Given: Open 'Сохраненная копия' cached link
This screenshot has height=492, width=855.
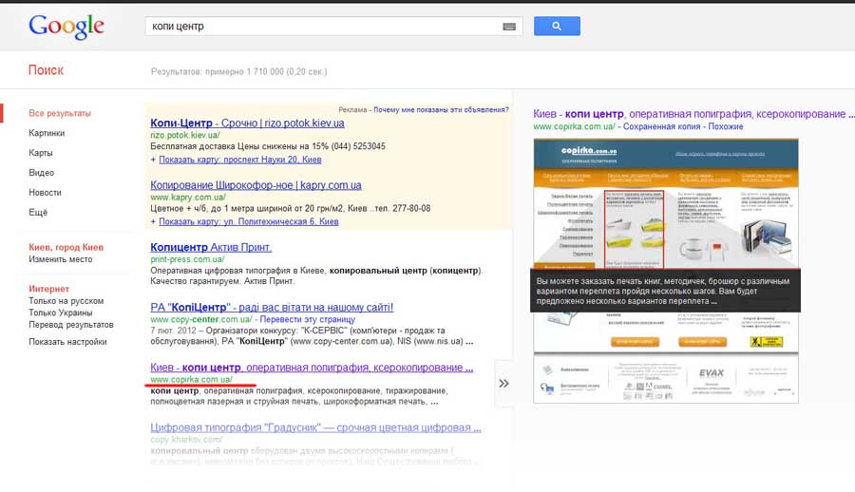Looking at the screenshot, I should (x=661, y=126).
